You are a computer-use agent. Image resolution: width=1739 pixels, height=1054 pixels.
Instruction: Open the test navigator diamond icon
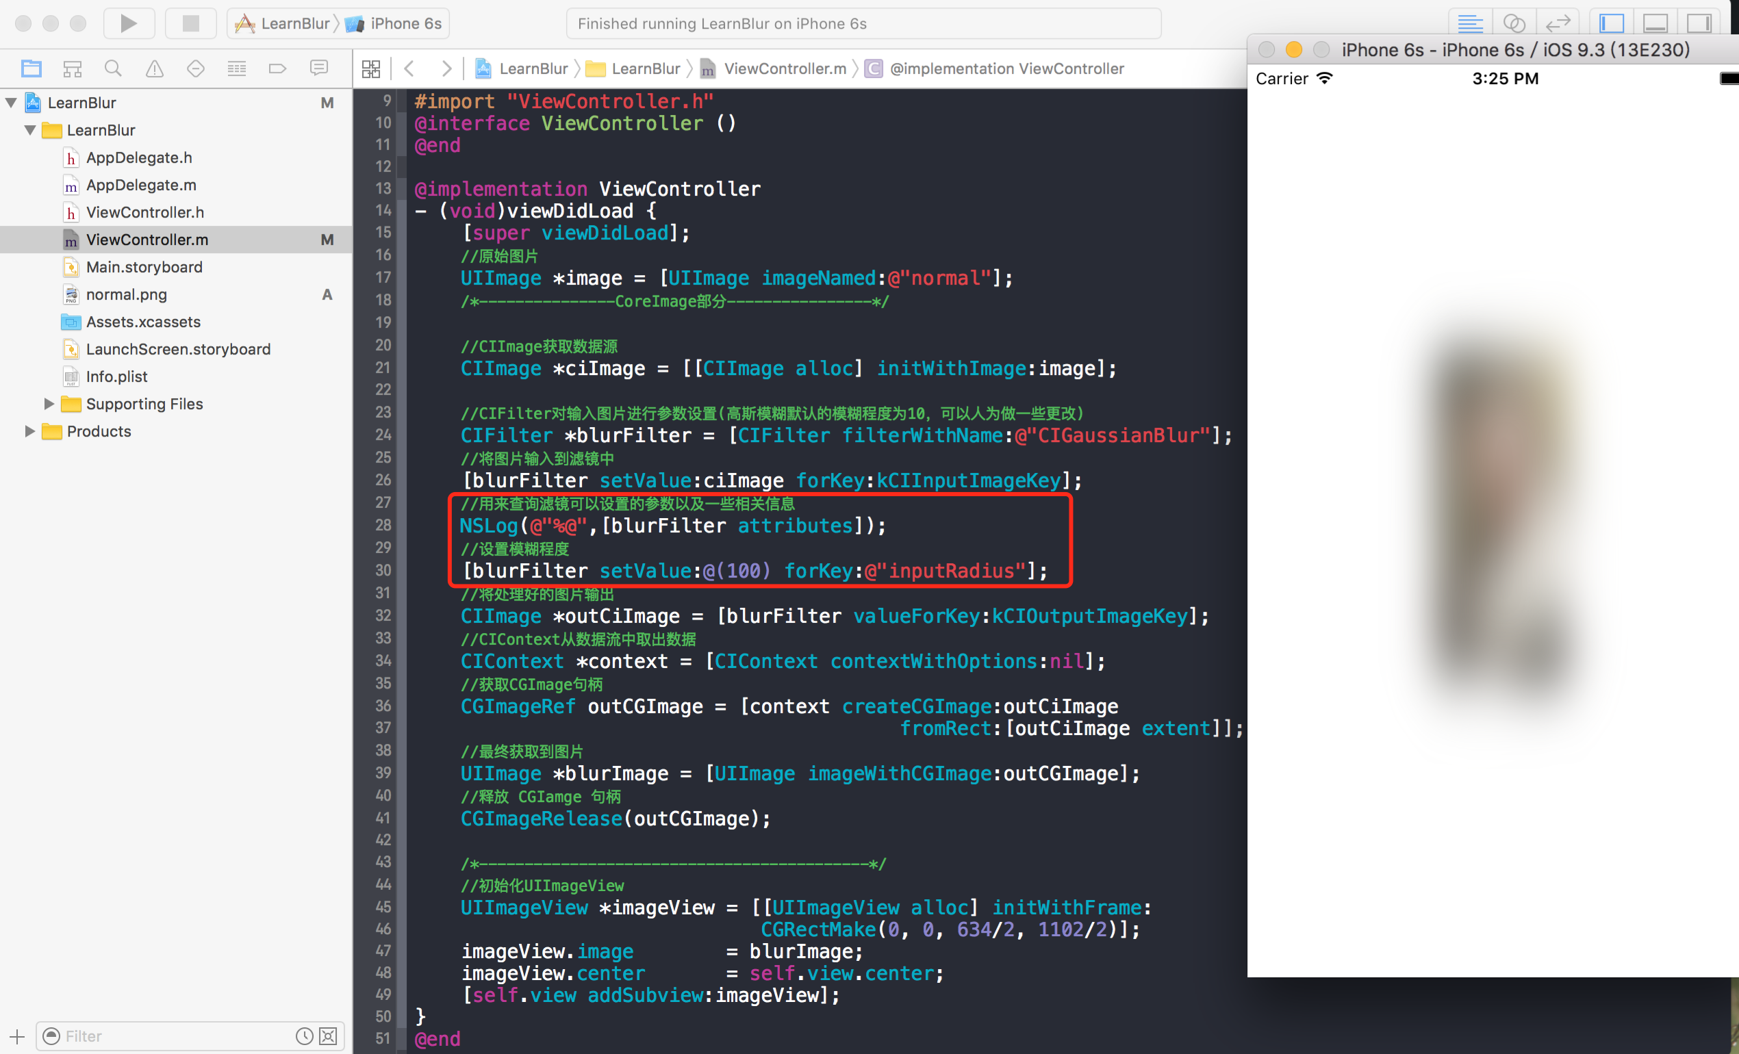pos(196,68)
